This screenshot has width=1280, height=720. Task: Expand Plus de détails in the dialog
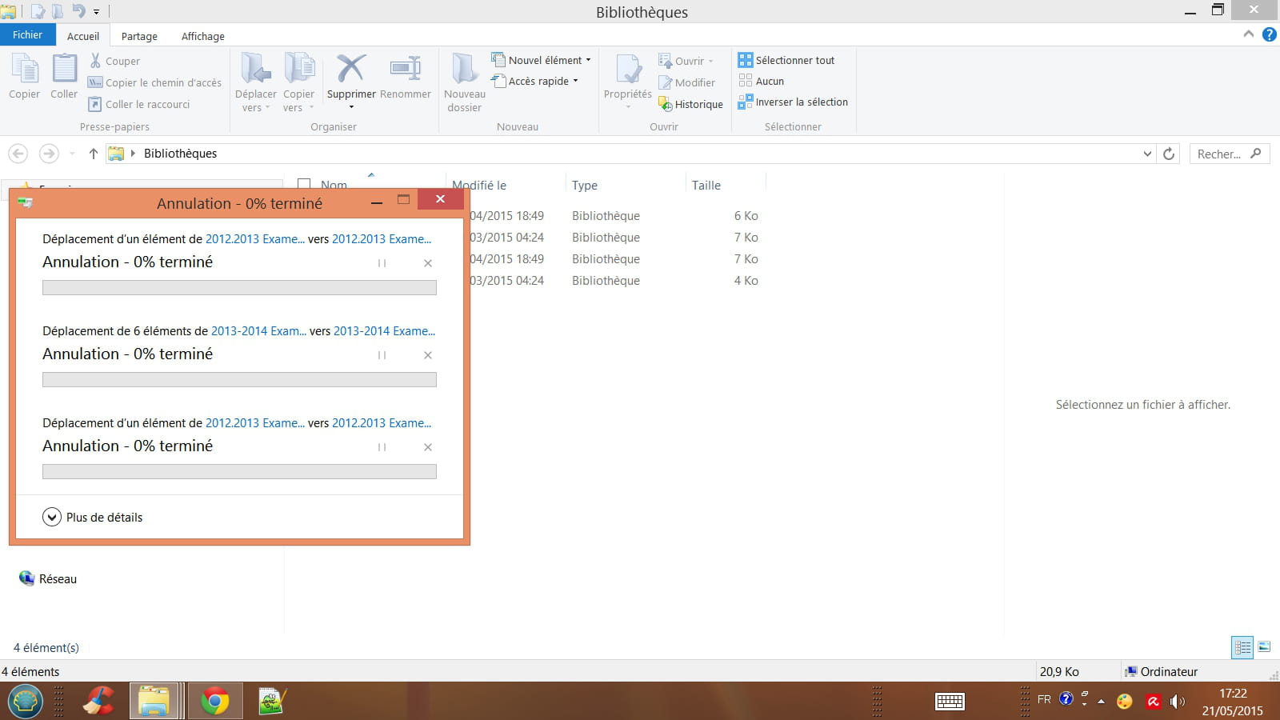point(92,517)
